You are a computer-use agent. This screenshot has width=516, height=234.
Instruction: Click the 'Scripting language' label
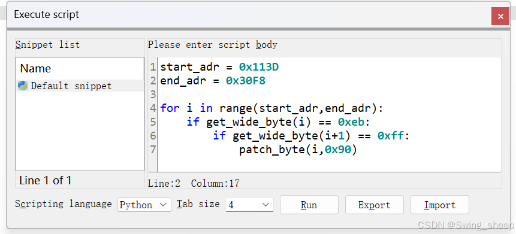(x=64, y=203)
